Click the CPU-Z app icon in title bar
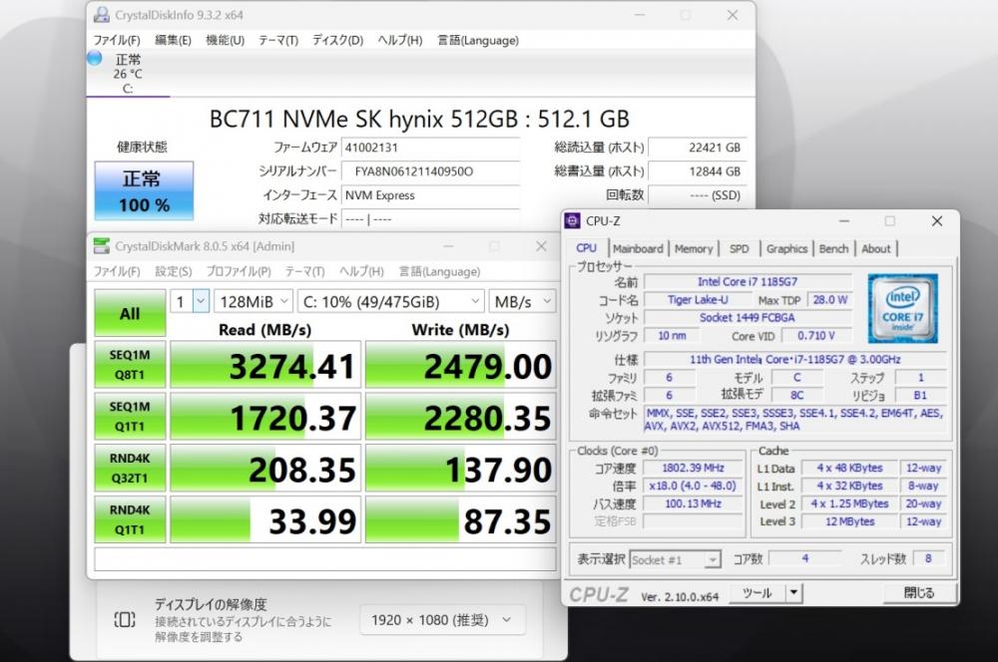 click(572, 220)
